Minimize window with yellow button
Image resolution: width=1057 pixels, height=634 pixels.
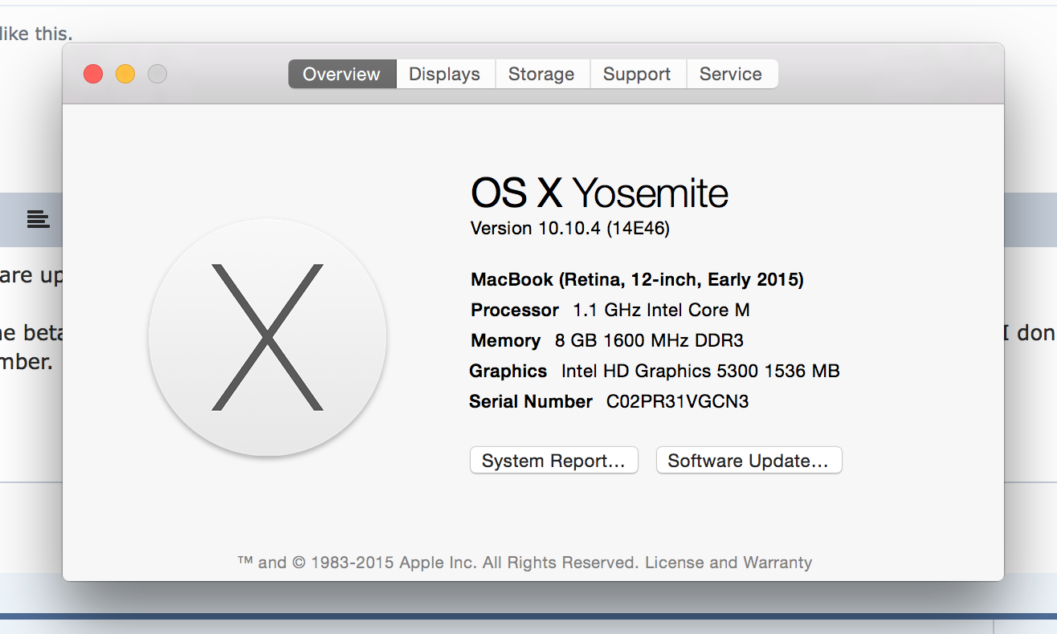pyautogui.click(x=125, y=74)
